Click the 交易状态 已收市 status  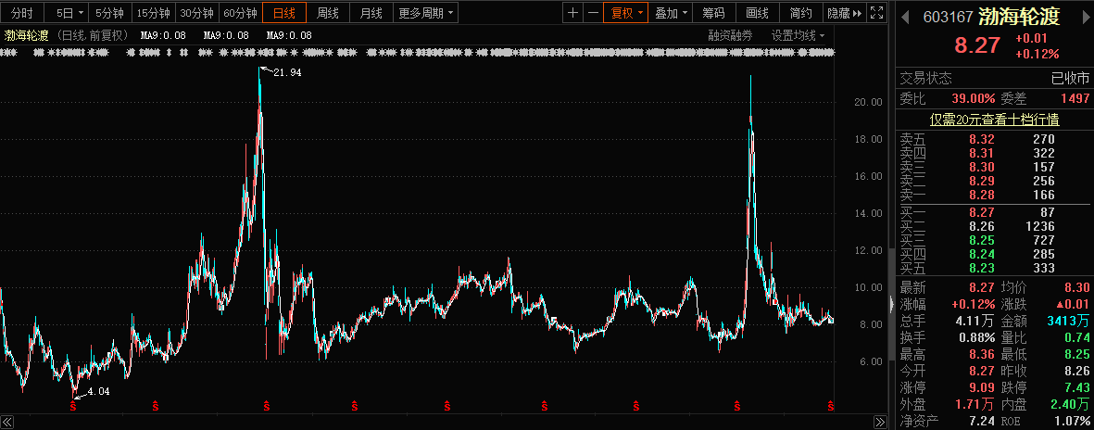click(x=1070, y=78)
